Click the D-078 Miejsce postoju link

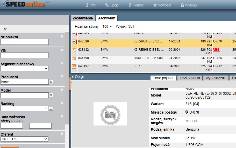point(194,112)
